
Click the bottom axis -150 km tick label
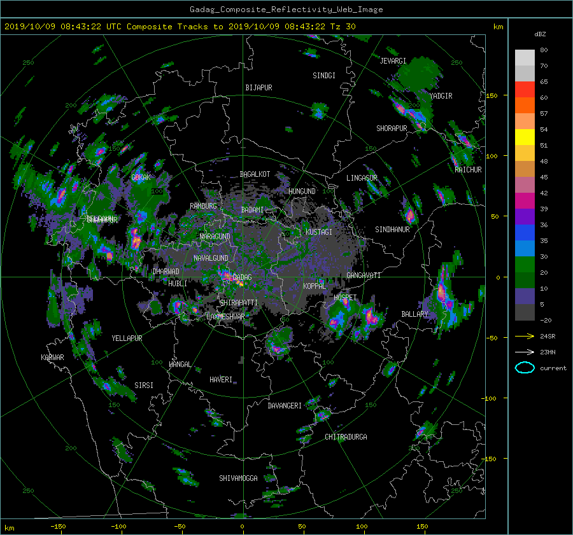(x=58, y=526)
